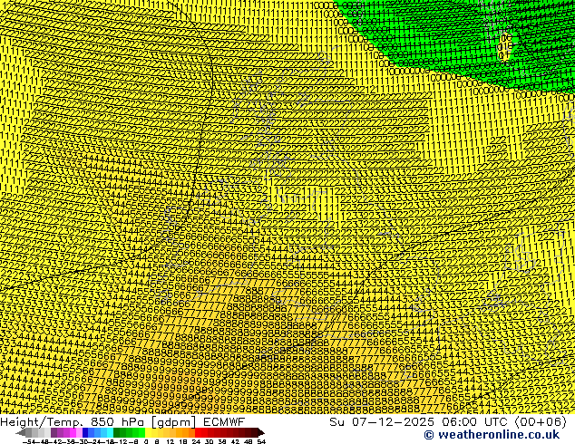Image resolution: width=575 pixels, height=444 pixels.
Task: Click the Su 07-12-2025 06:00 UTC timestamp
Action: (448, 421)
